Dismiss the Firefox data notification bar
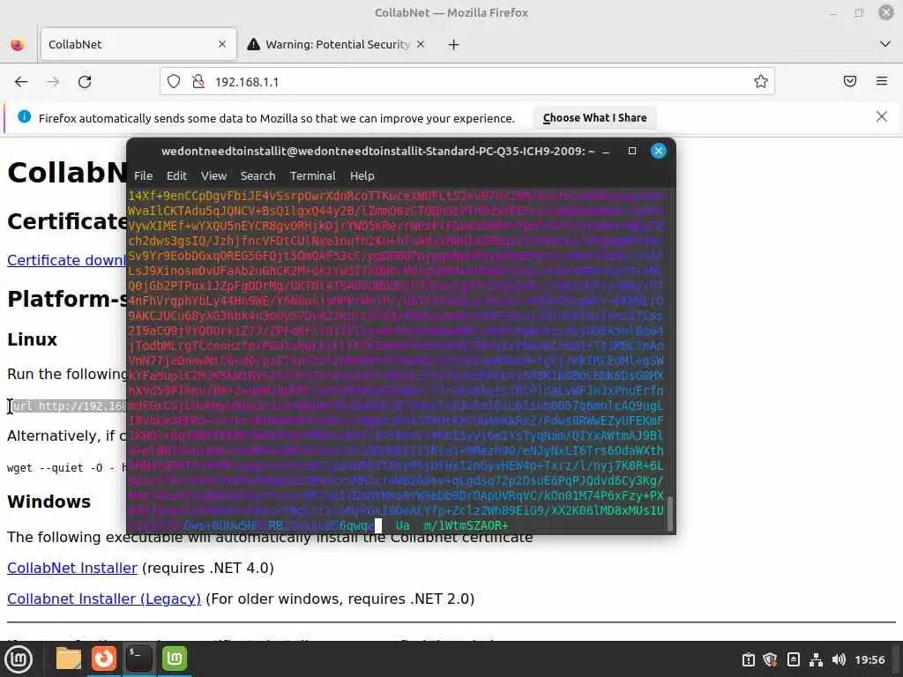The height and width of the screenshot is (677, 903). [882, 117]
